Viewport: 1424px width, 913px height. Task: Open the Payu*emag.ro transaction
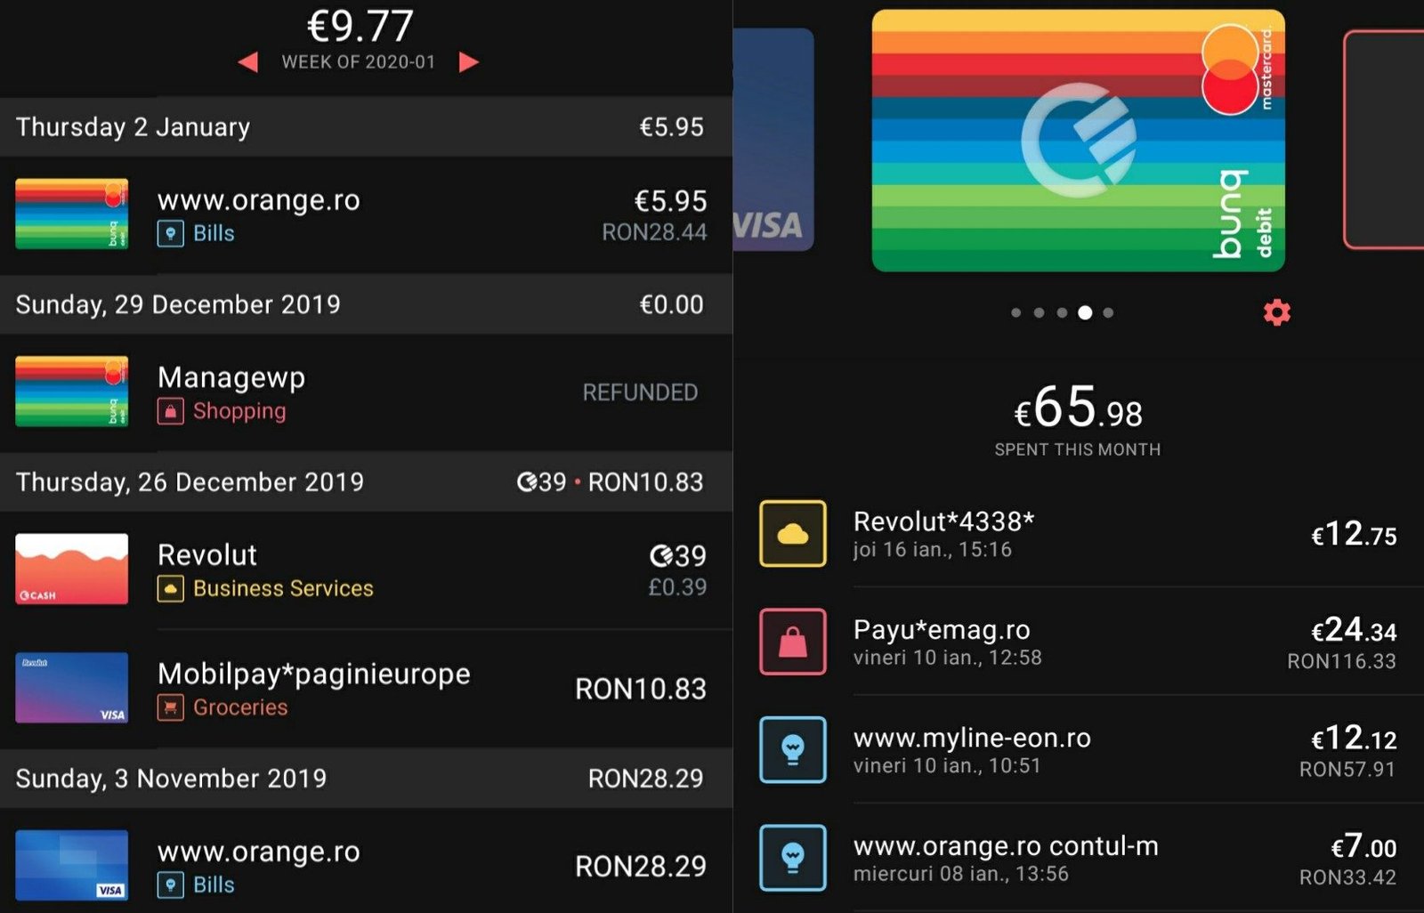coord(1079,642)
